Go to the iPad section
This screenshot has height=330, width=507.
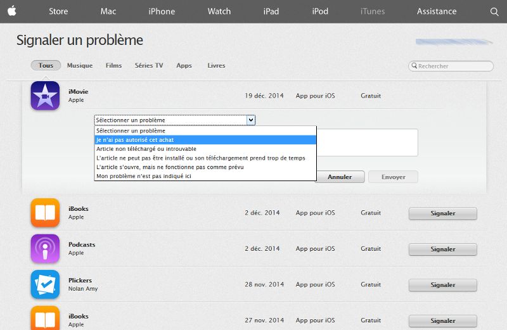coord(271,11)
